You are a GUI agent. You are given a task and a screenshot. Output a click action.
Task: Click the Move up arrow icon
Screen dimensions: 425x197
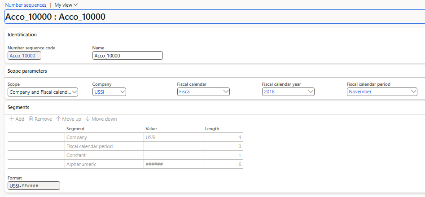coord(58,119)
